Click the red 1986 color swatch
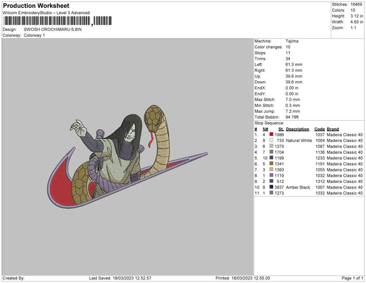Screen dimensions: 366x283 [271, 134]
